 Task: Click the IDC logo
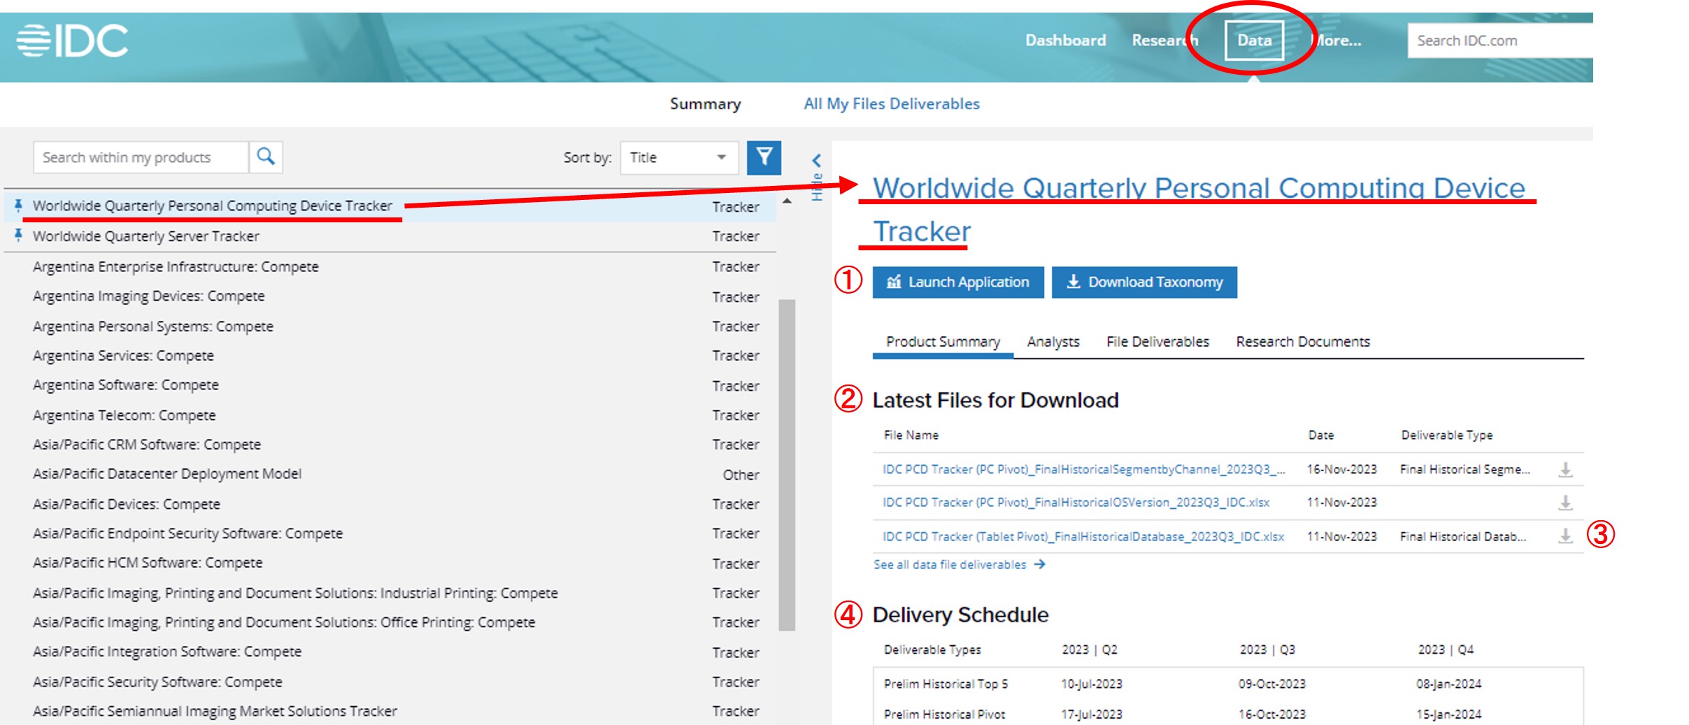pyautogui.click(x=73, y=41)
